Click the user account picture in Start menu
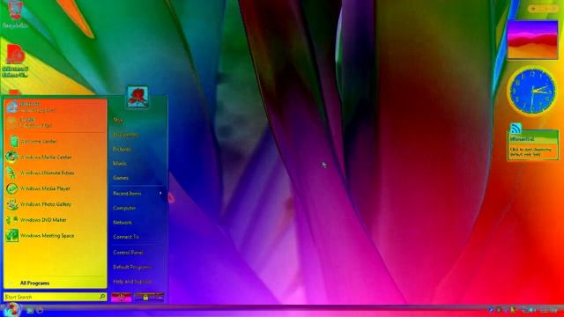This screenshot has width=564, height=317. [x=137, y=96]
